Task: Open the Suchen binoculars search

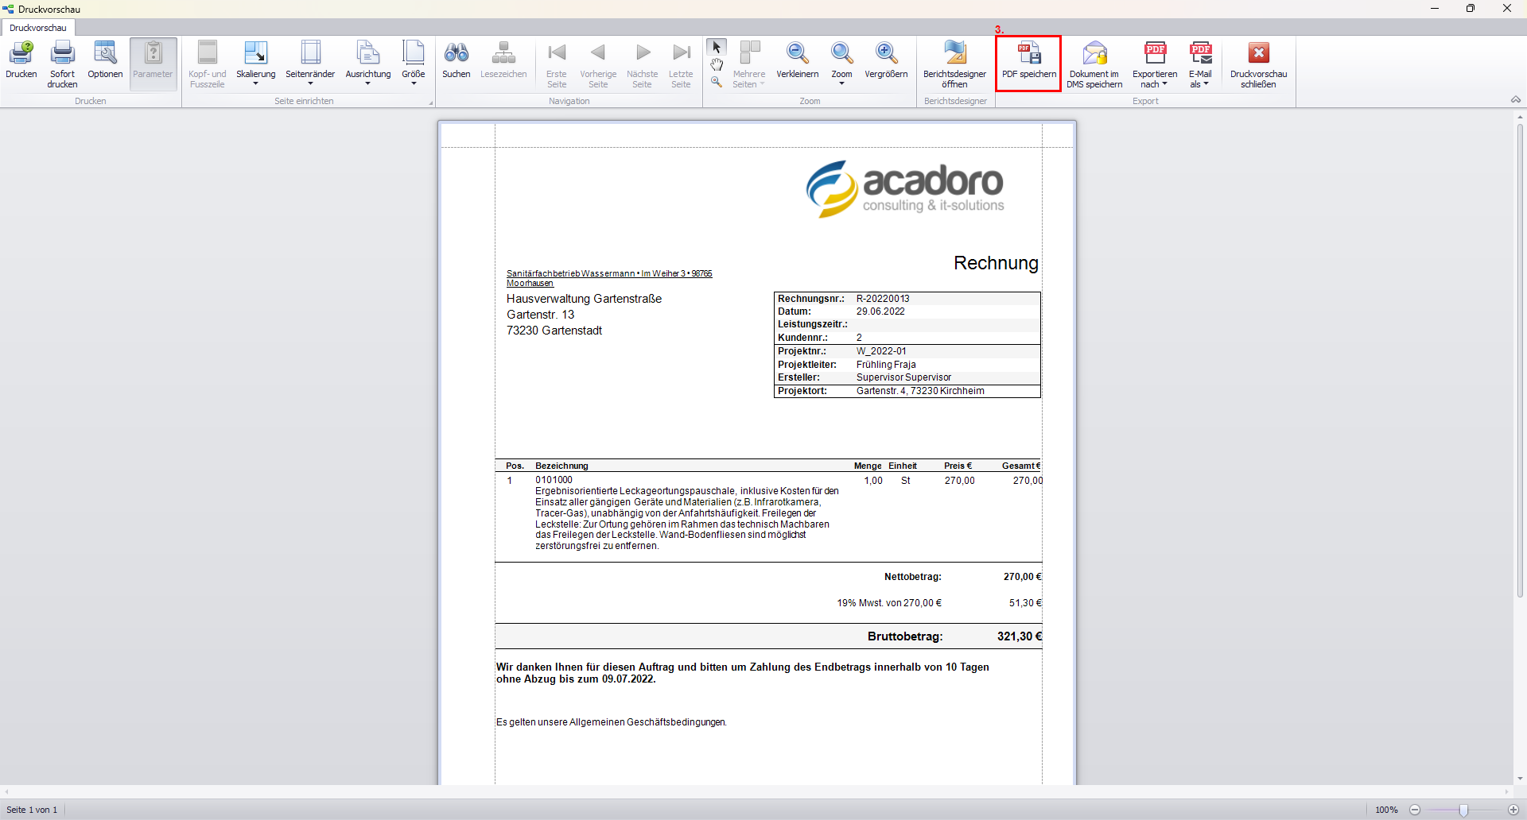Action: click(457, 54)
